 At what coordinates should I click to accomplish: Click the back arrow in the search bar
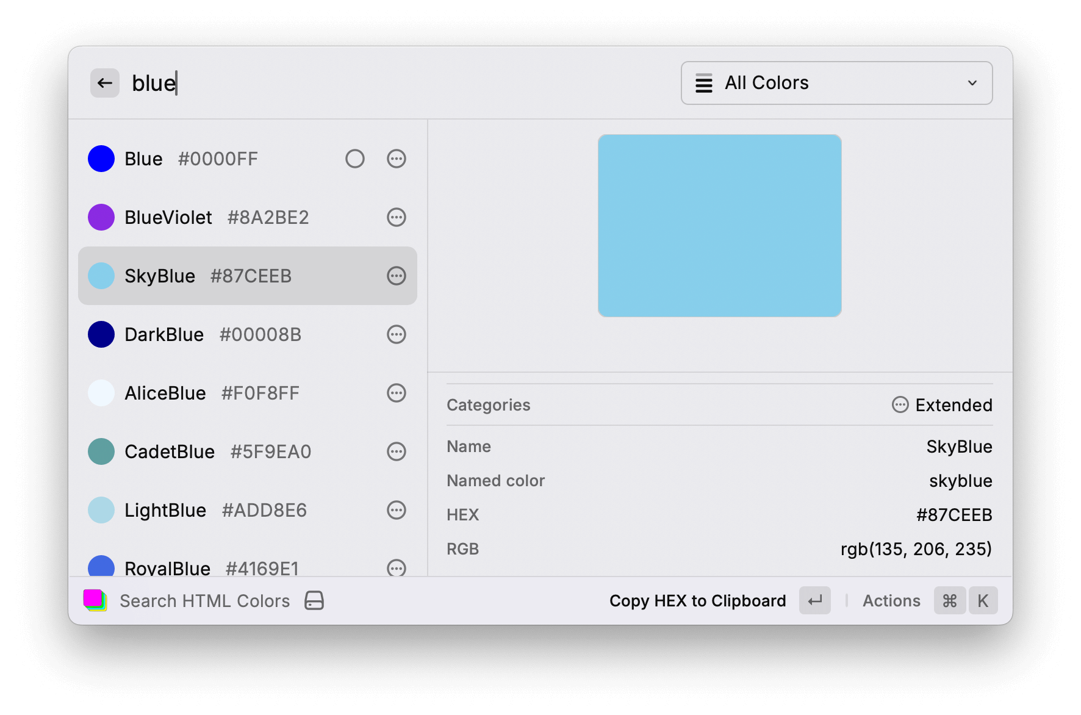point(104,83)
